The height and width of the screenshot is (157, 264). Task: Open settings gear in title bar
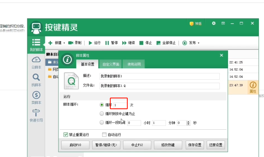coord(214,23)
